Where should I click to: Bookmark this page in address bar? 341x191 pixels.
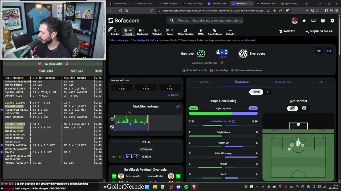[x=152, y=11]
